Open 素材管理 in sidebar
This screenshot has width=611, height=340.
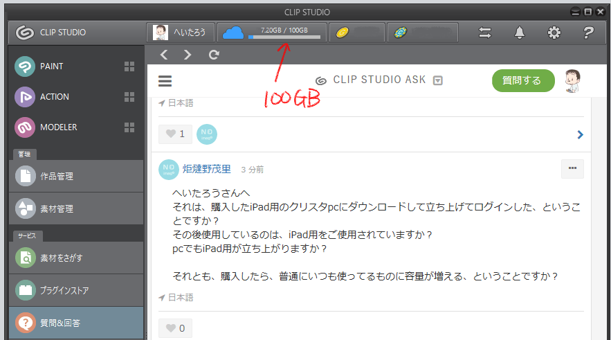(76, 208)
